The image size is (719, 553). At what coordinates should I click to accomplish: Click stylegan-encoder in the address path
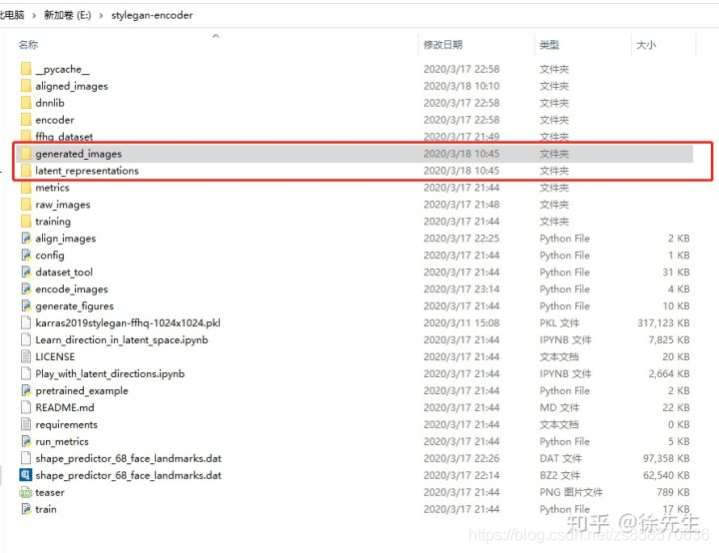(x=152, y=15)
